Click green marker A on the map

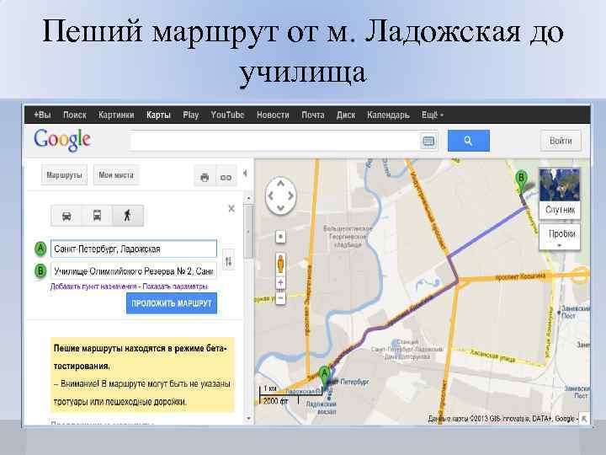(324, 375)
